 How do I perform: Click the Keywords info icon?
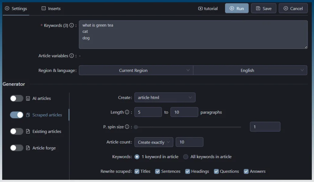tap(71, 25)
